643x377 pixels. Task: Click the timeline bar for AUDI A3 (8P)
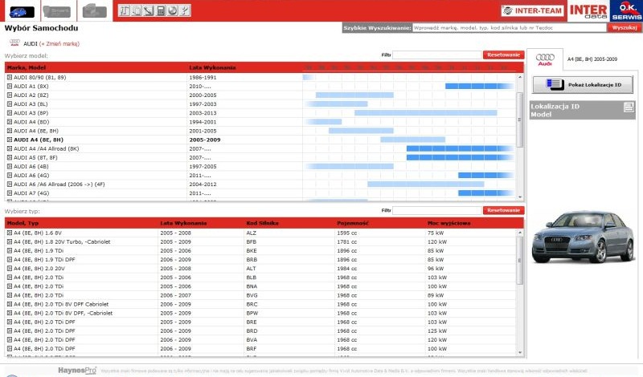(x=426, y=113)
